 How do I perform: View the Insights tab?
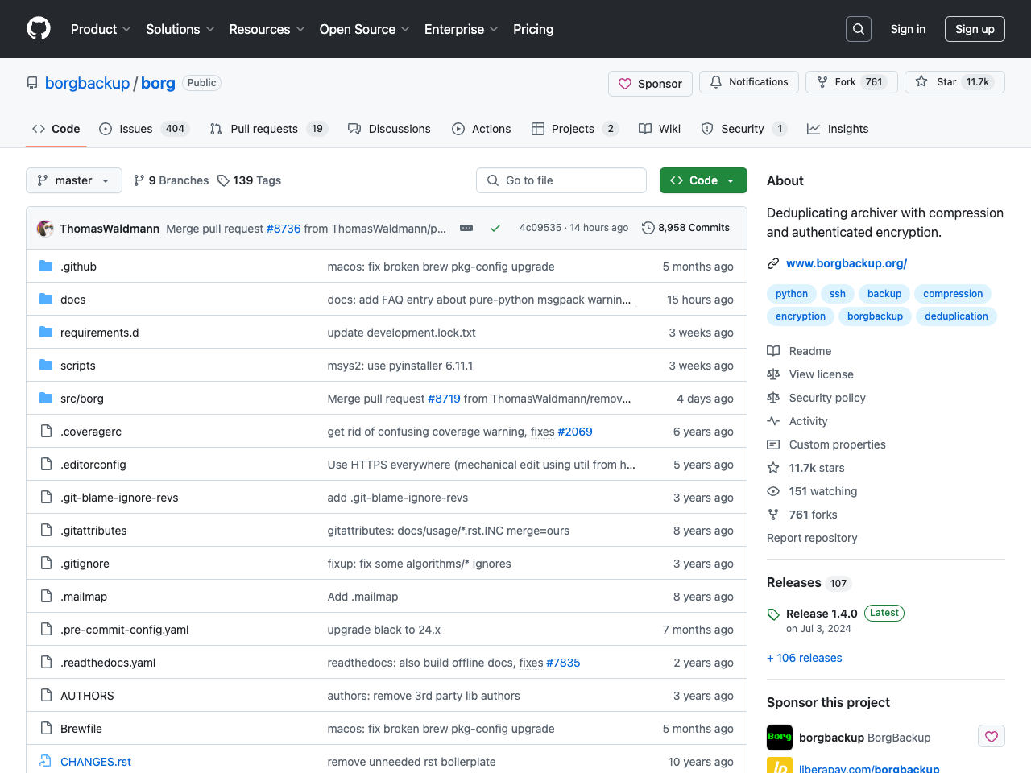(x=838, y=129)
